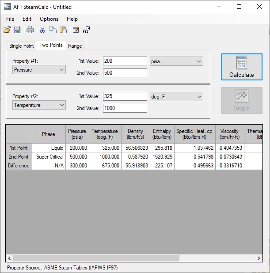Open the File menu
This screenshot has width=270, height=273.
[10, 19]
